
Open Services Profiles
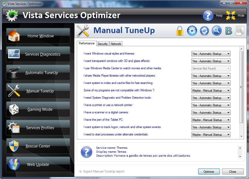point(38,128)
